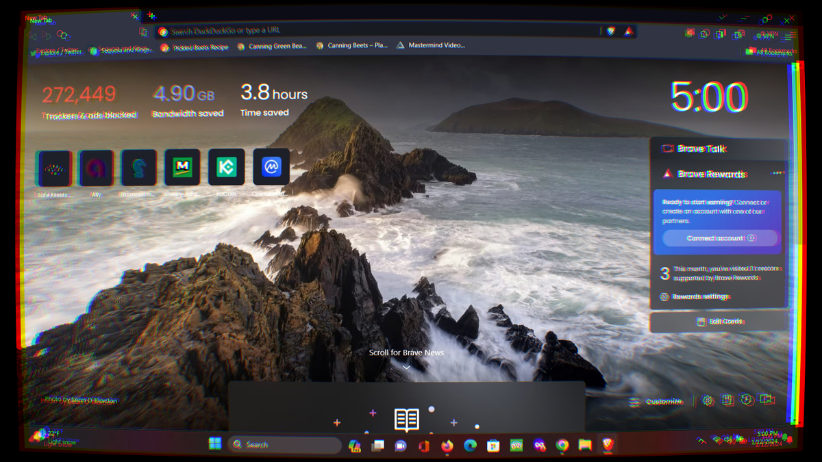This screenshot has height=462, width=822.
Task: Click the Brave Shields lion icon
Action: click(611, 31)
